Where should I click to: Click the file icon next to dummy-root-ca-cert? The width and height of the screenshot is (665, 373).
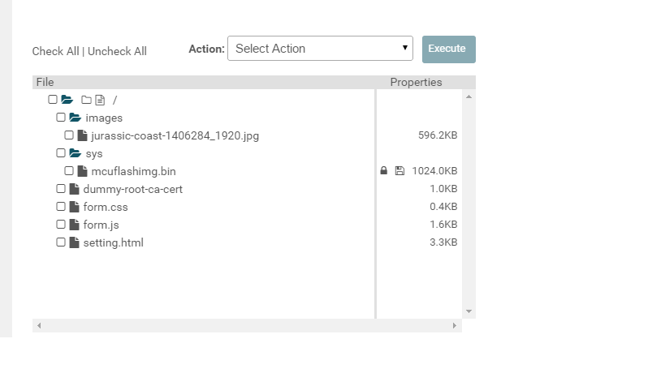click(x=75, y=189)
